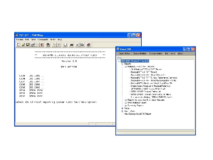Expand the Setup tree node
Image resolution: width=213 pixels, height=160 pixels.
coord(122,108)
